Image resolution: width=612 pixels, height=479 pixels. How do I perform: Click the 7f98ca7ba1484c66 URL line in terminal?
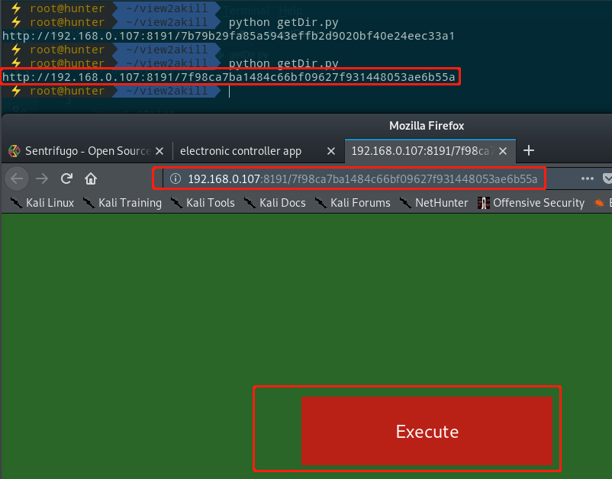click(229, 77)
